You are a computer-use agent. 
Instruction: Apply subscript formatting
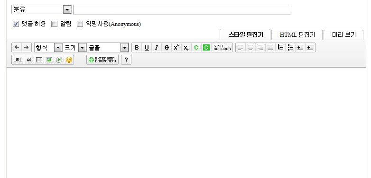(x=186, y=48)
